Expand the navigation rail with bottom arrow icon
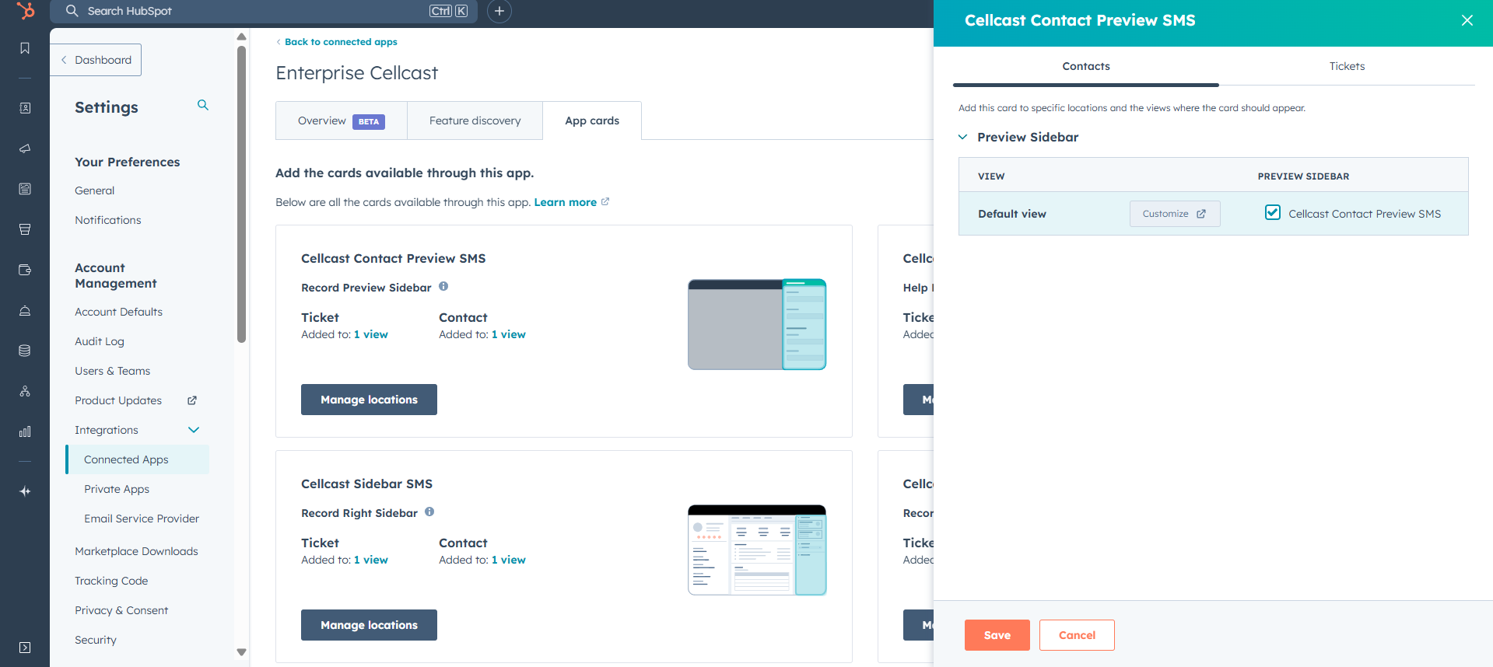This screenshot has height=667, width=1493. pos(25,648)
